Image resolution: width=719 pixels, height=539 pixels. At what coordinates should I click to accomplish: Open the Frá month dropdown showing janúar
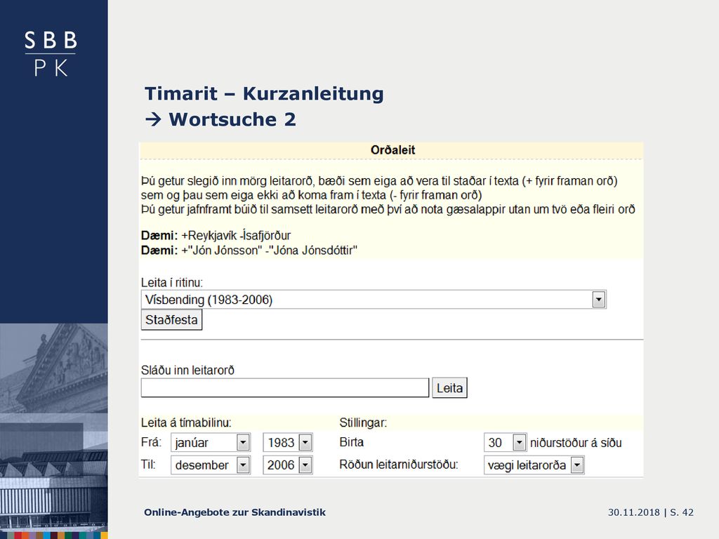pyautogui.click(x=211, y=442)
